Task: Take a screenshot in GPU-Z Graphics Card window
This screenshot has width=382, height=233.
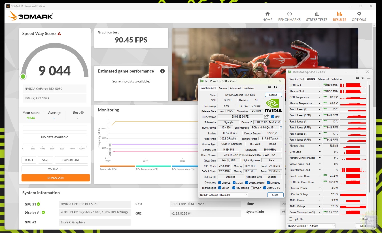Action: tap(269, 87)
